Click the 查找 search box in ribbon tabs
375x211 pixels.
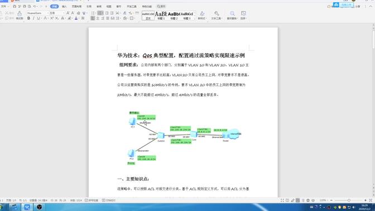click(161, 7)
